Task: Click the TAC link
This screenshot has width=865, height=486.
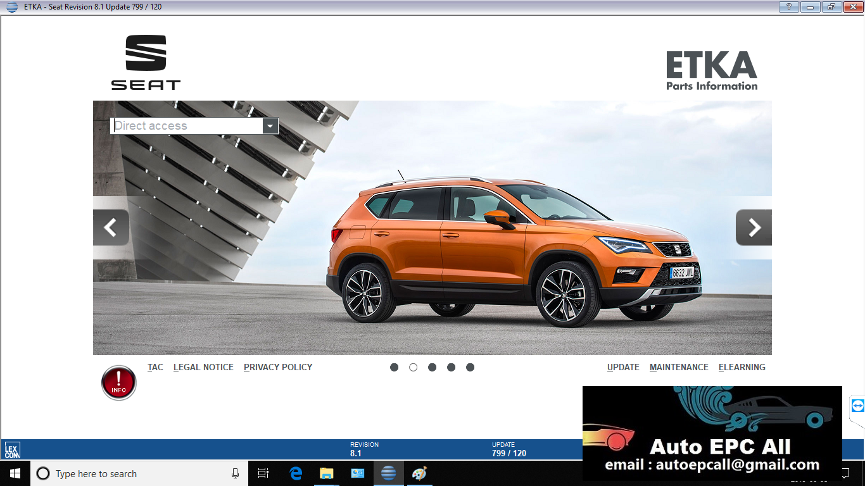Action: tap(155, 367)
